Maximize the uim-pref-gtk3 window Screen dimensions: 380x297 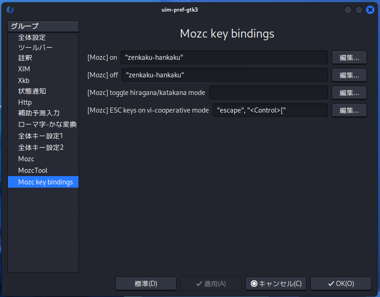pos(359,10)
